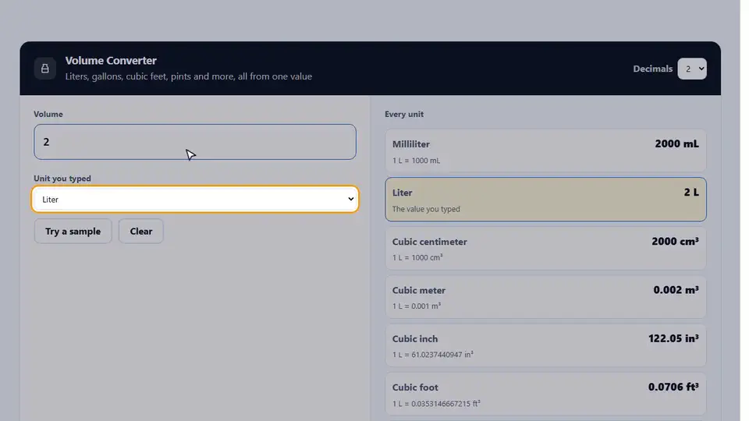The image size is (749, 421).
Task: Open the Decimals dropdown
Action: pyautogui.click(x=692, y=69)
